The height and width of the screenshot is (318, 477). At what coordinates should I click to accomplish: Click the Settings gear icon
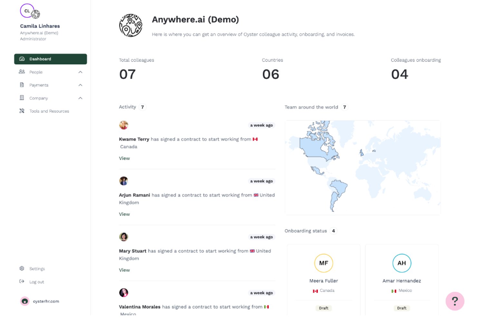[x=22, y=268]
